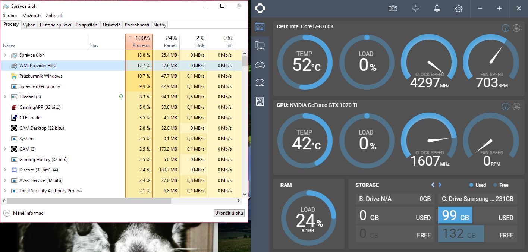Toggle the brightness theme icon in CAM
Image resolution: width=528 pixels, height=252 pixels.
point(415,8)
